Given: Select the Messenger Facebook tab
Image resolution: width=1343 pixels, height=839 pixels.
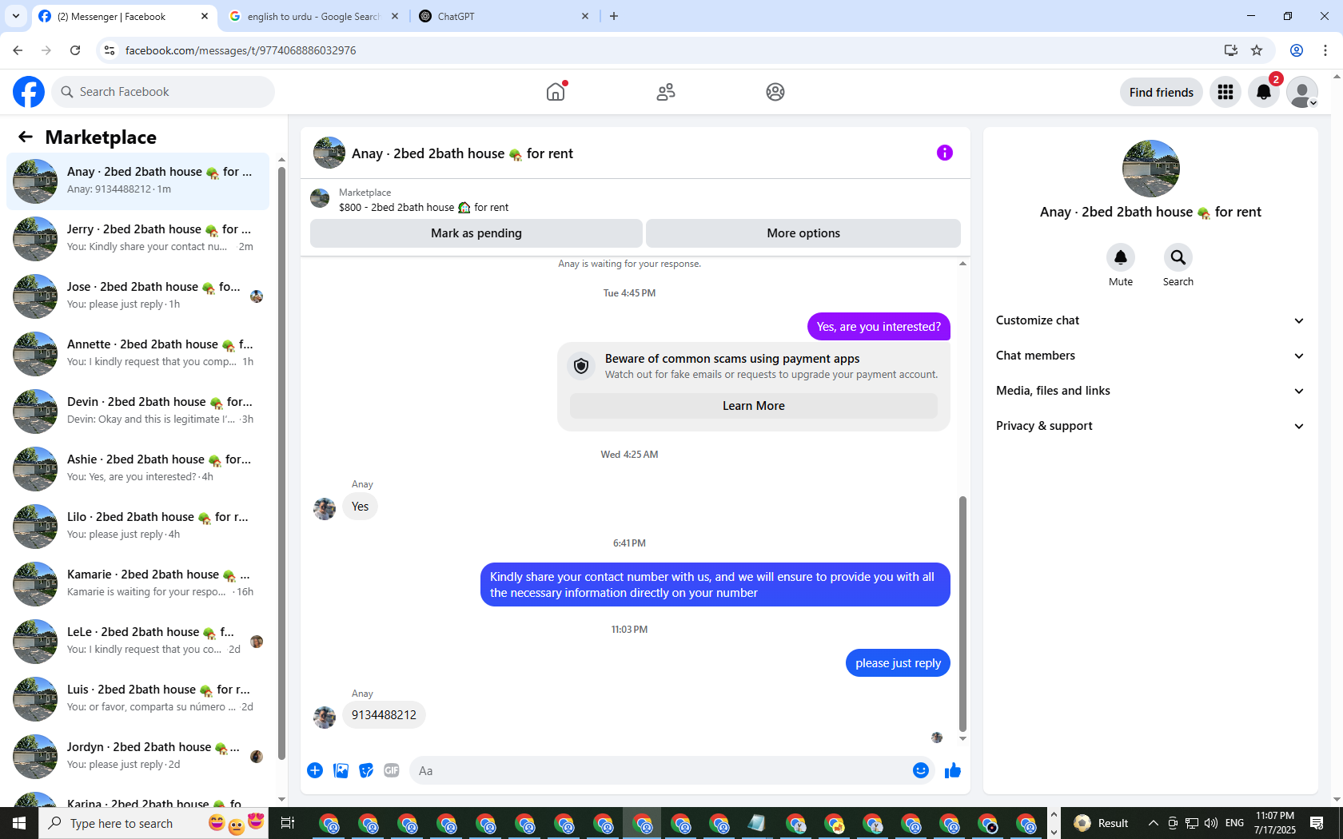Looking at the screenshot, I should click(x=124, y=16).
